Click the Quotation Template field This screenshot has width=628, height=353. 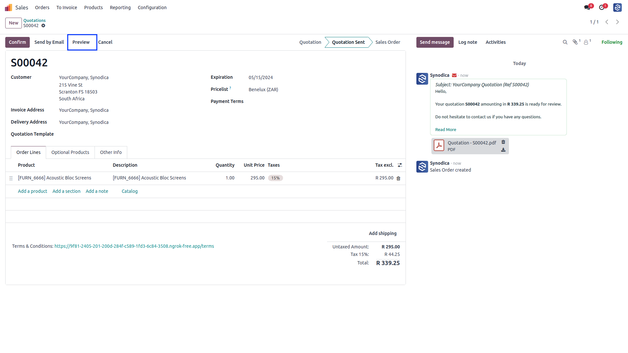(32, 134)
